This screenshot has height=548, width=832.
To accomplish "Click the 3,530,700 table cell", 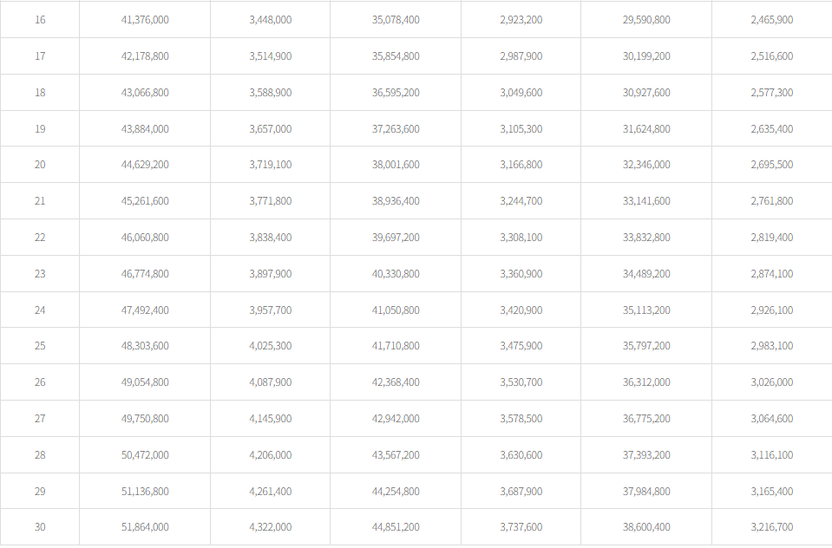I will [x=521, y=382].
